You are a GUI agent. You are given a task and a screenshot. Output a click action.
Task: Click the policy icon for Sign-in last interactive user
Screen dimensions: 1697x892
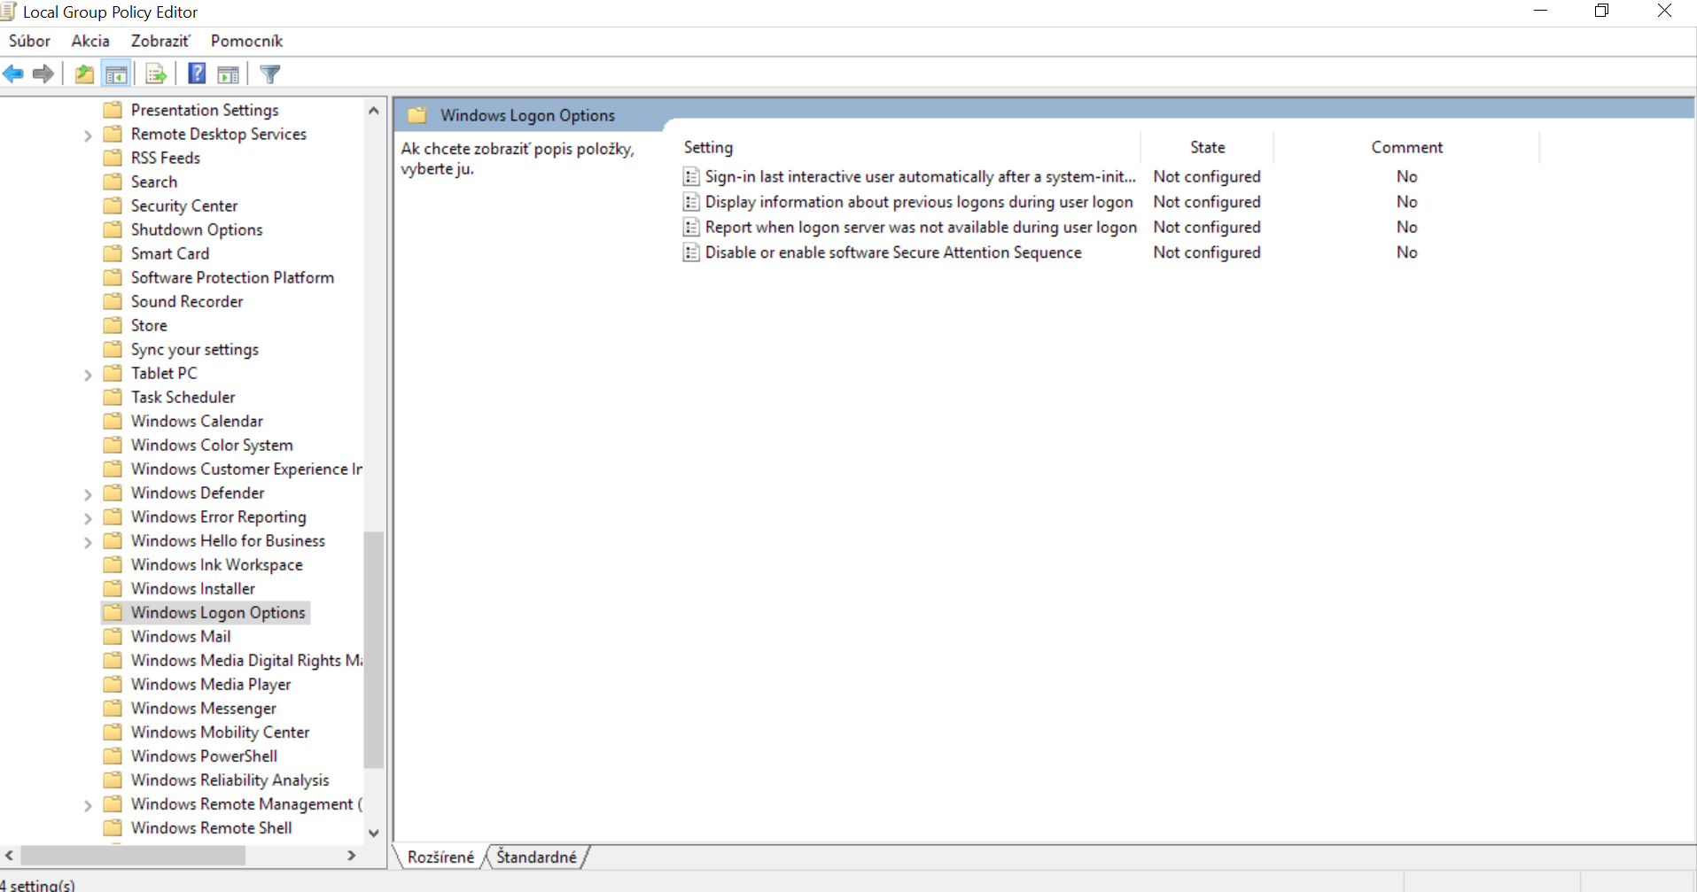click(x=691, y=177)
